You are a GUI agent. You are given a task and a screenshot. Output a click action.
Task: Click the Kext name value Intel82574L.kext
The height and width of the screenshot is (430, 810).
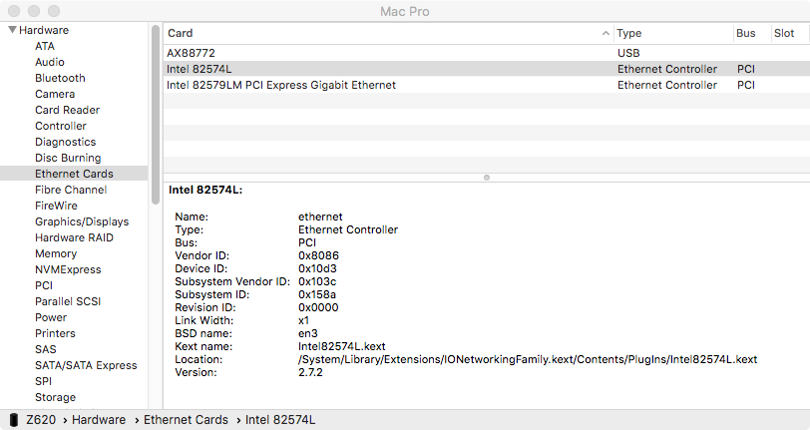point(341,346)
